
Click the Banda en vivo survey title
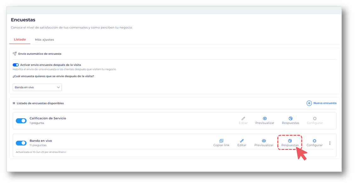tap(41, 141)
